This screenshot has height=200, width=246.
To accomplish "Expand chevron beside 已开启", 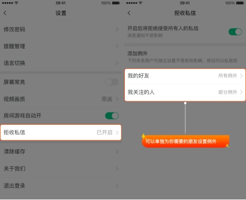I will (x=117, y=132).
